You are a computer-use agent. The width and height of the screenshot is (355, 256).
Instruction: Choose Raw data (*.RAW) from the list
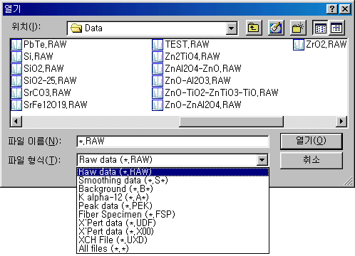(173, 171)
